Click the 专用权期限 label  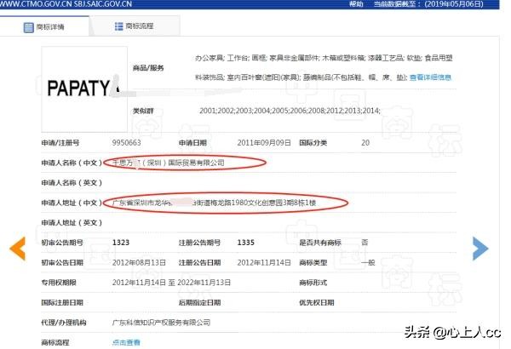tap(59, 283)
